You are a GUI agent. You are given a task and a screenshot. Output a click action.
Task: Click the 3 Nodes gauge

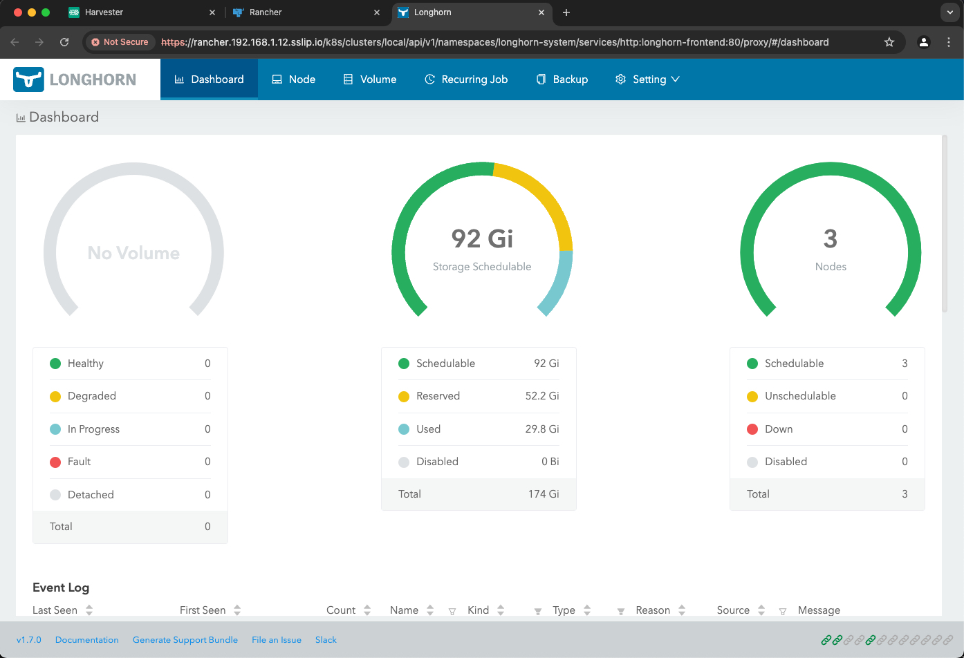[x=831, y=240]
